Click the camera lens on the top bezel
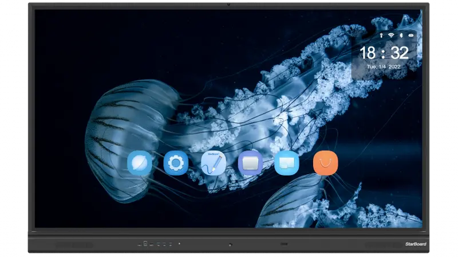Screen dimensions: 458x258 [x=229, y=5]
